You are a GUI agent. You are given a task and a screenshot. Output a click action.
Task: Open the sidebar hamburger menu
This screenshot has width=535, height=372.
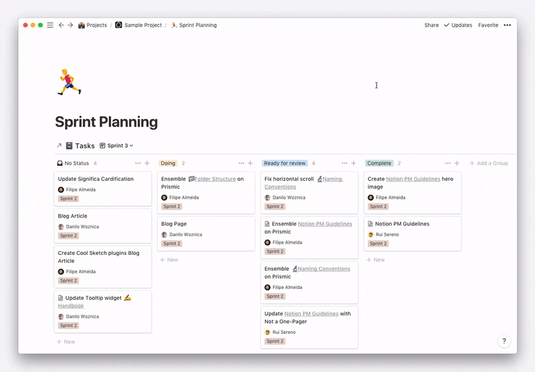click(50, 25)
